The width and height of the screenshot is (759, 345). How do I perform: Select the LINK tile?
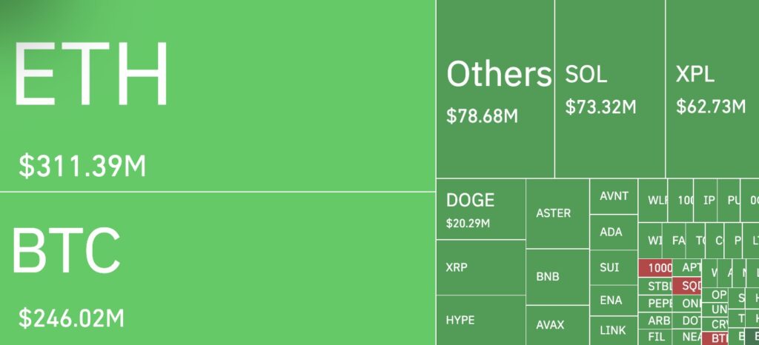coord(614,330)
